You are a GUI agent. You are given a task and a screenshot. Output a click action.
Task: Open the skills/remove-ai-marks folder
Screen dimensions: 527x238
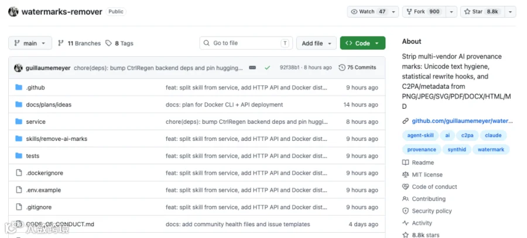[x=56, y=139]
